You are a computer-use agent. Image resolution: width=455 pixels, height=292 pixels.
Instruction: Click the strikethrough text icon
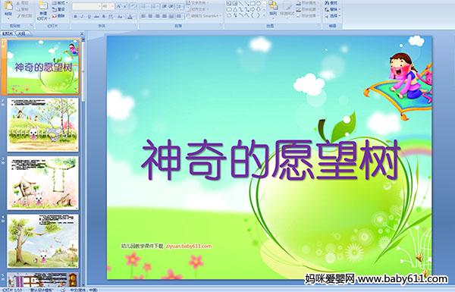pos(96,17)
